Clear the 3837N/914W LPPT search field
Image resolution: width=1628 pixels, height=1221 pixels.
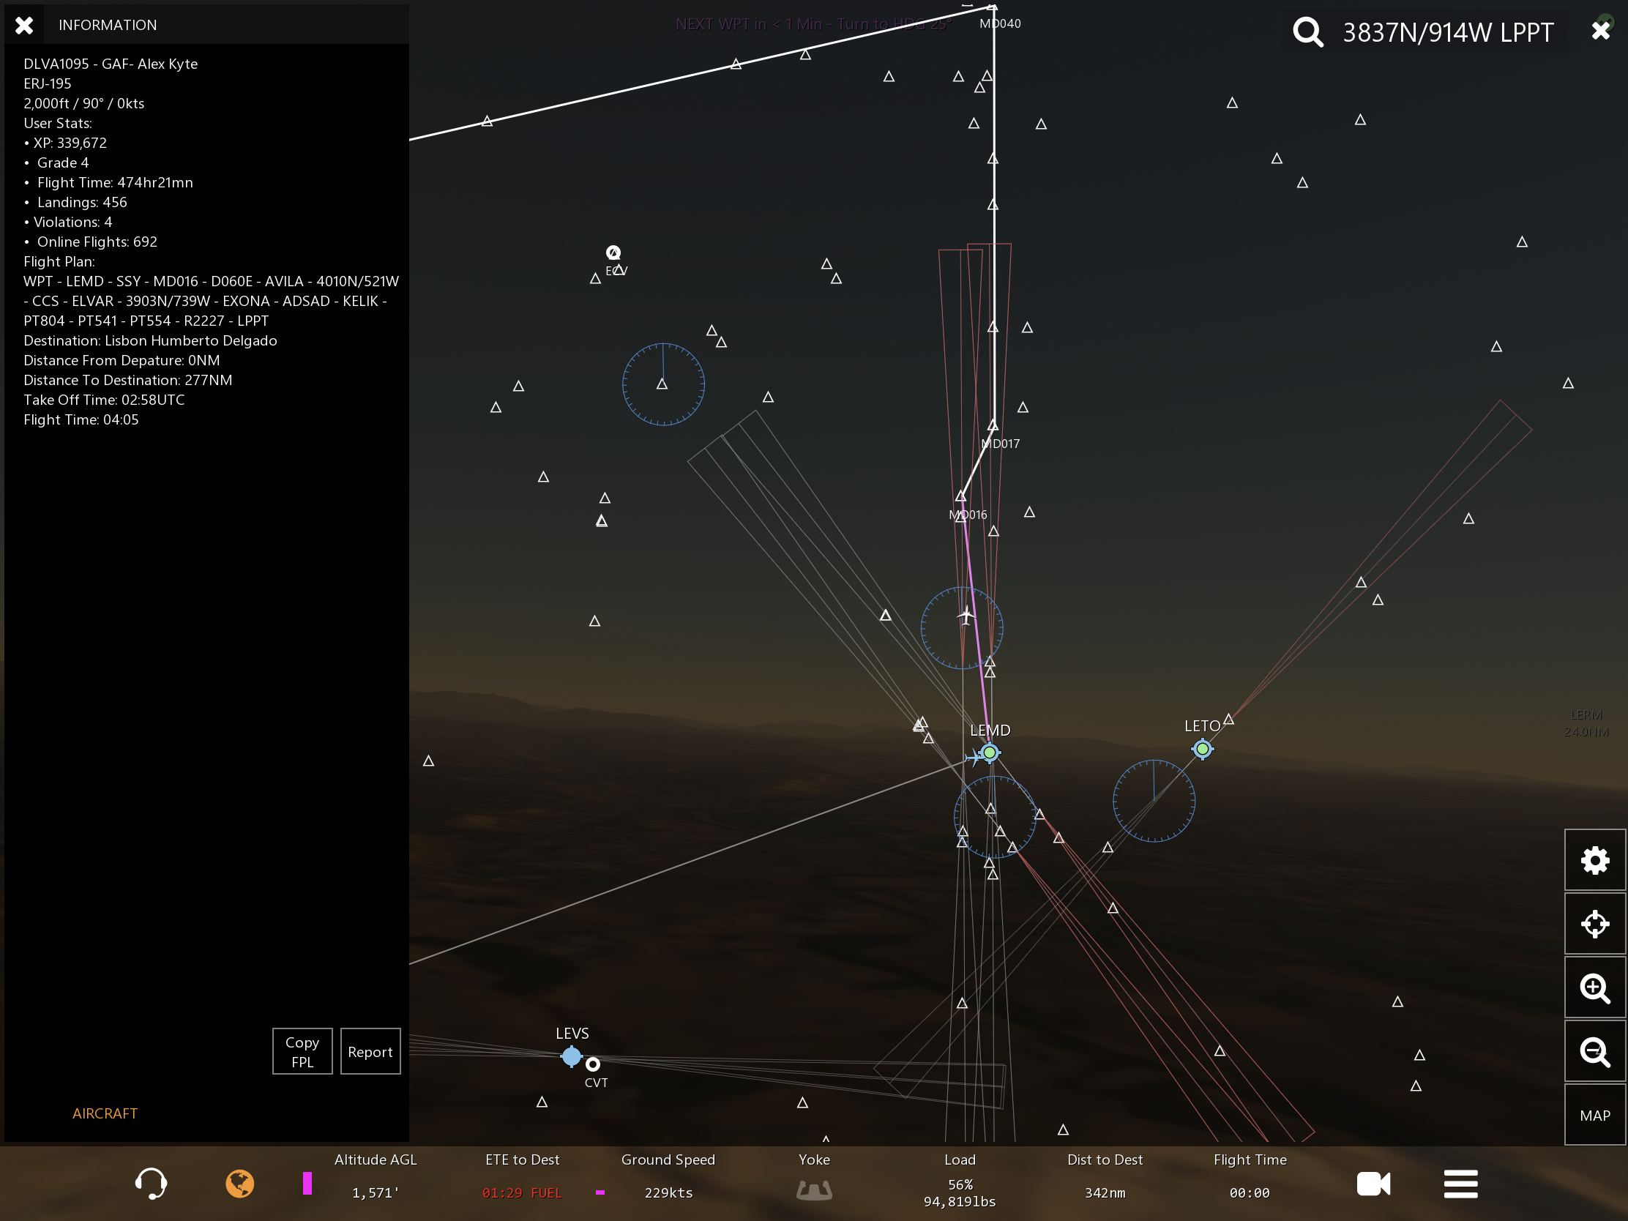(1600, 30)
